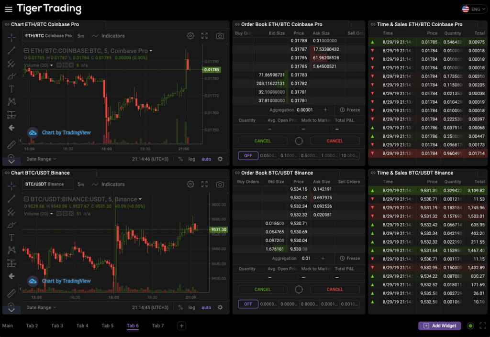
Task: Toggle percent scale on BTC/USDT chart
Action: pyautogui.click(x=180, y=307)
